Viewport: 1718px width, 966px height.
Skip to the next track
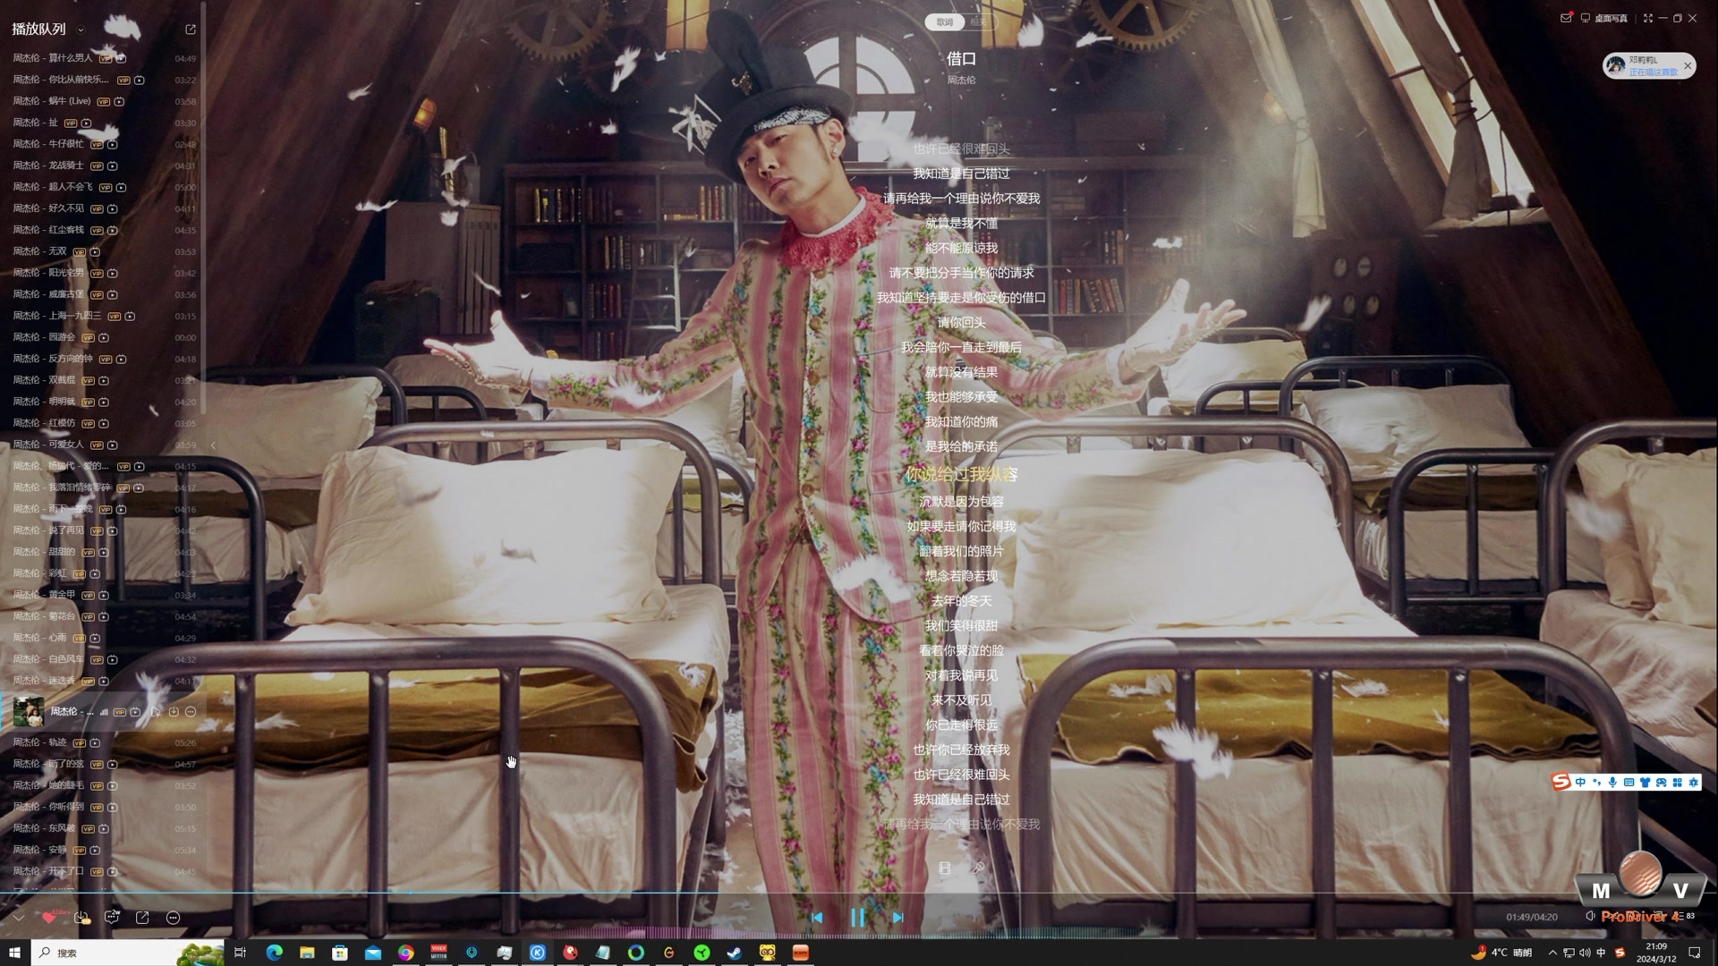[x=897, y=918]
